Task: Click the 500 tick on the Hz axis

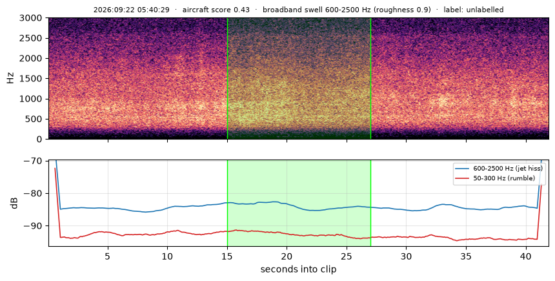Action: (x=35, y=119)
